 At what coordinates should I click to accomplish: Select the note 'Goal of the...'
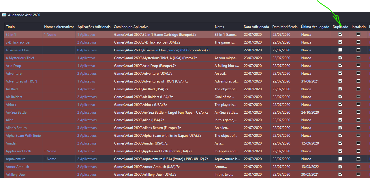pyautogui.click(x=224, y=97)
